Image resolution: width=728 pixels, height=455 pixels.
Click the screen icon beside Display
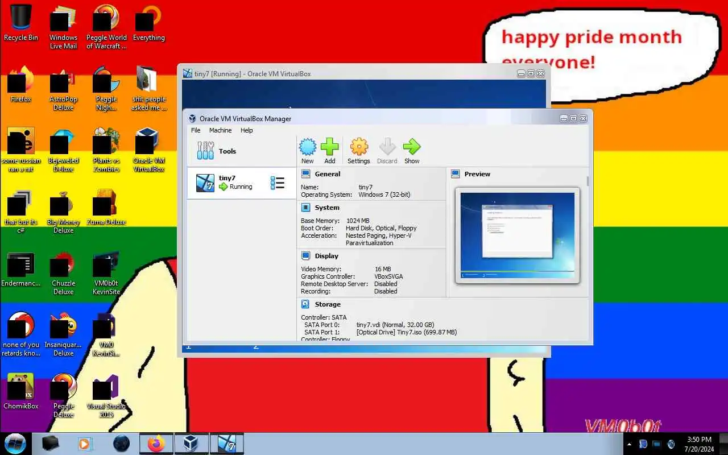pos(305,256)
